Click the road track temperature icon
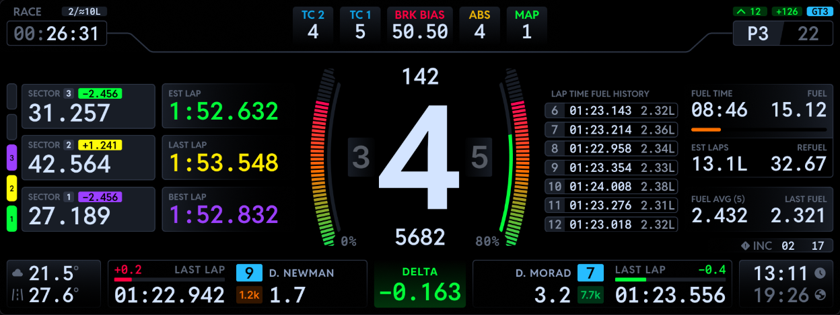840x315 pixels. pyautogui.click(x=17, y=295)
